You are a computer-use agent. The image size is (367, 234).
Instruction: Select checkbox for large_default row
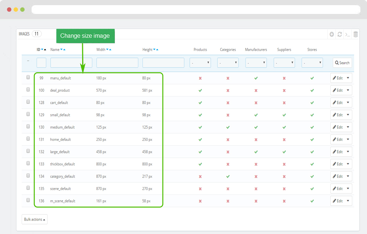click(x=28, y=151)
